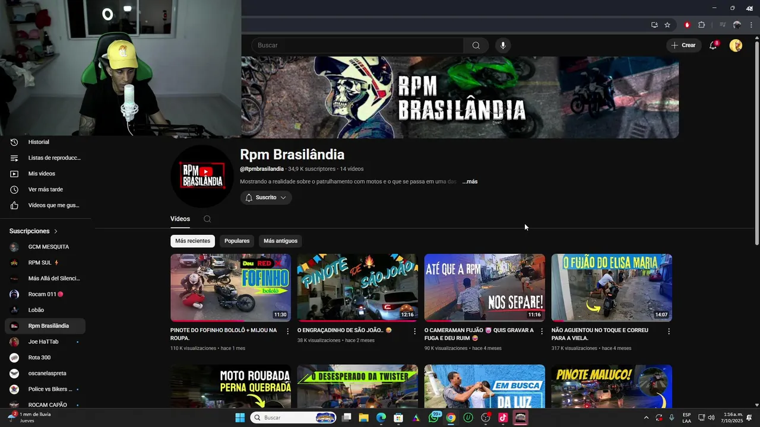Open oscanelaspreta subscription channel

tap(45, 374)
